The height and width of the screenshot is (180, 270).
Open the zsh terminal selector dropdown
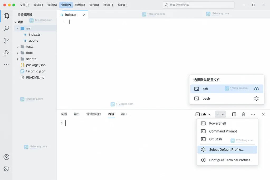[x=203, y=114]
